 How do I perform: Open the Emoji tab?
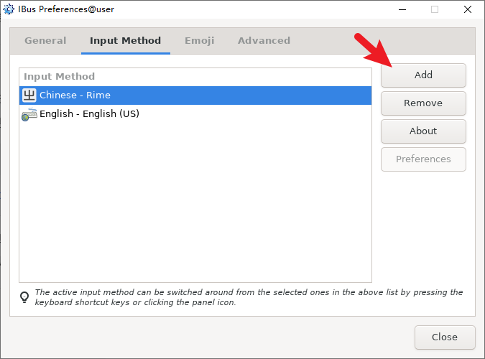(x=200, y=40)
